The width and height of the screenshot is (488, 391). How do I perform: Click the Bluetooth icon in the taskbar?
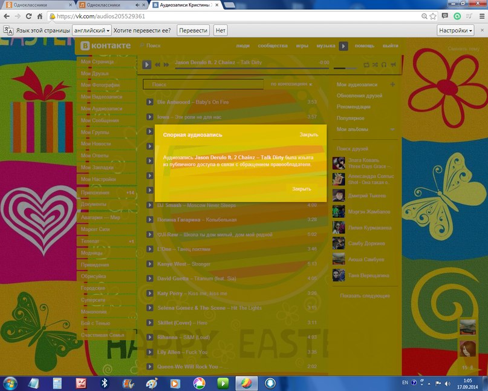coord(105,383)
